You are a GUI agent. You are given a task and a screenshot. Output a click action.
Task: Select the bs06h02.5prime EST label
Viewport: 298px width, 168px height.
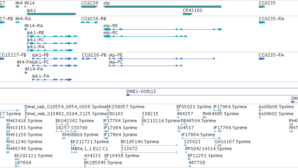coord(276,114)
